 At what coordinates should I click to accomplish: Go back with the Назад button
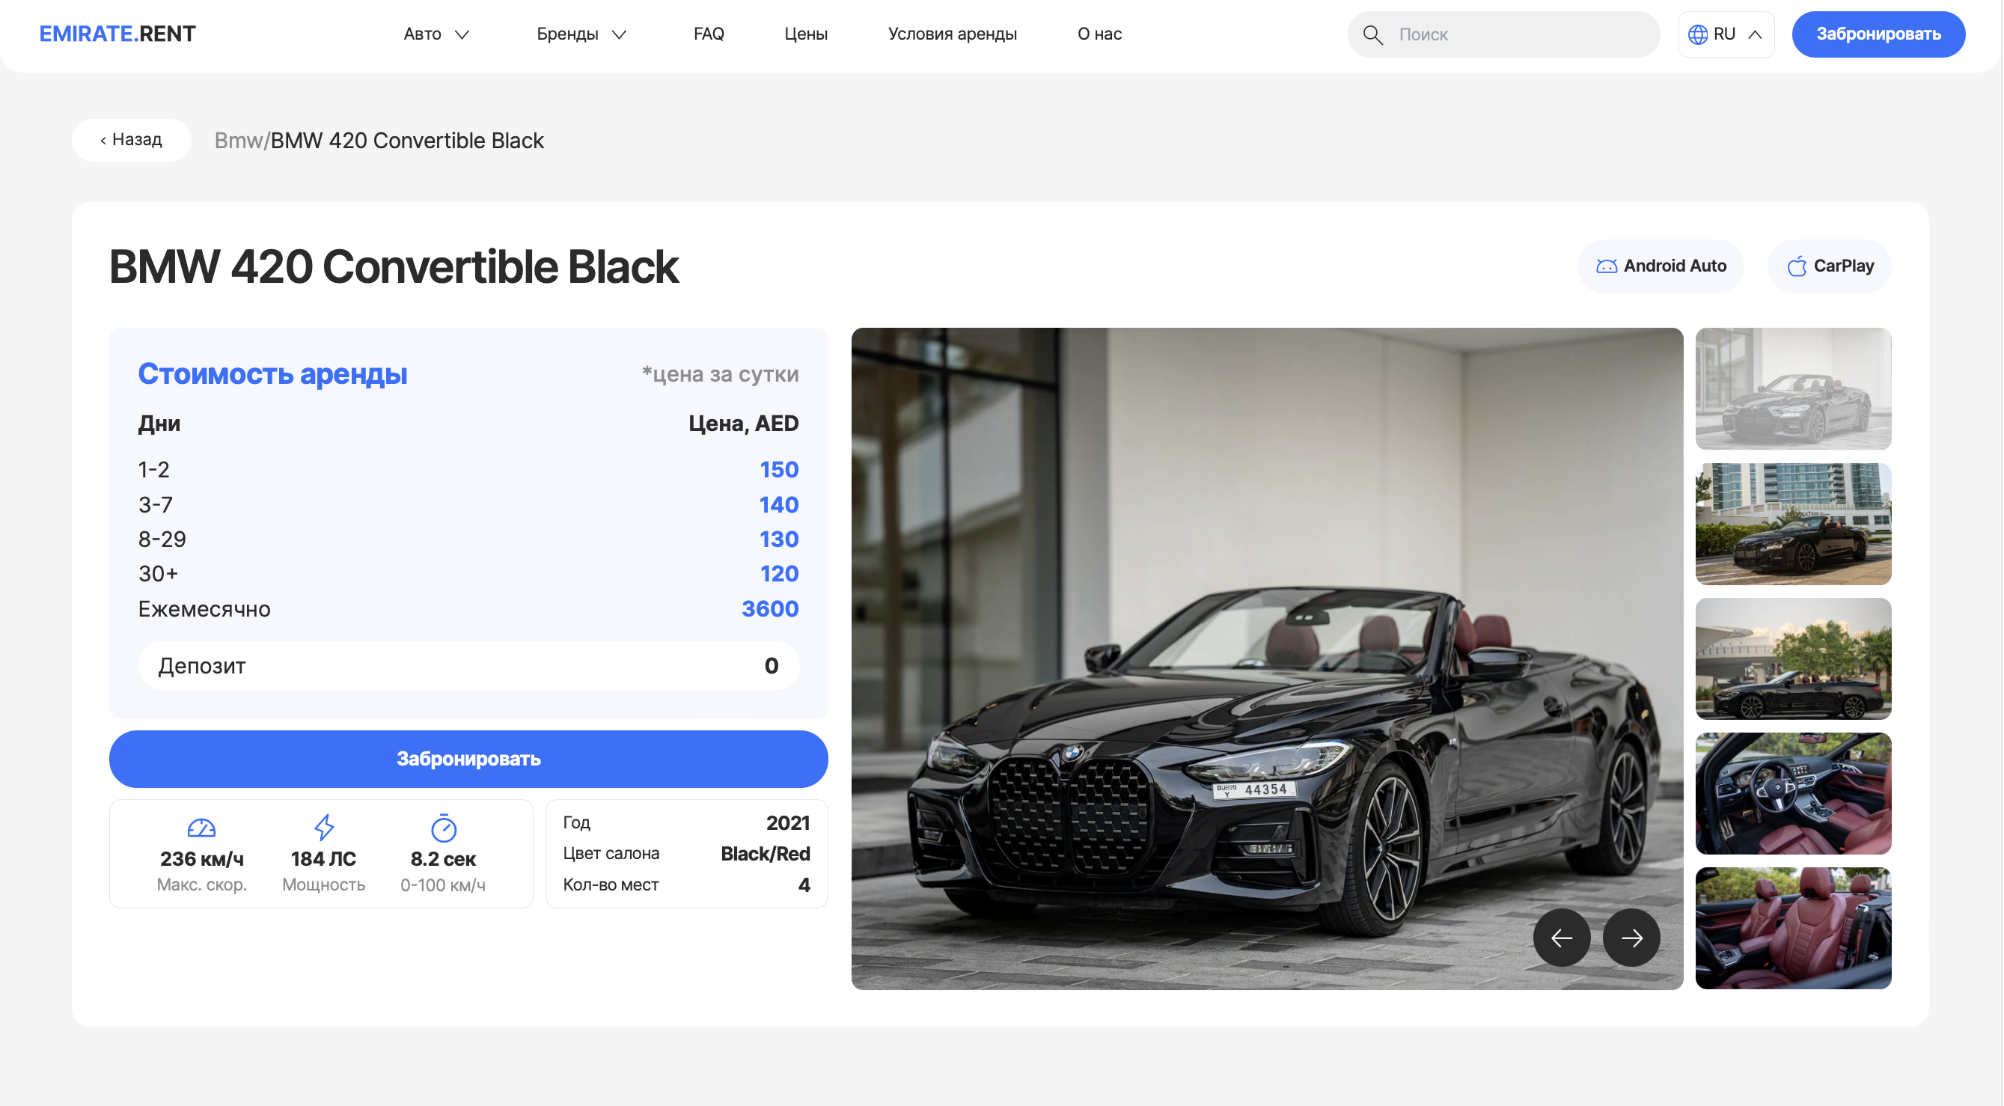coord(131,140)
